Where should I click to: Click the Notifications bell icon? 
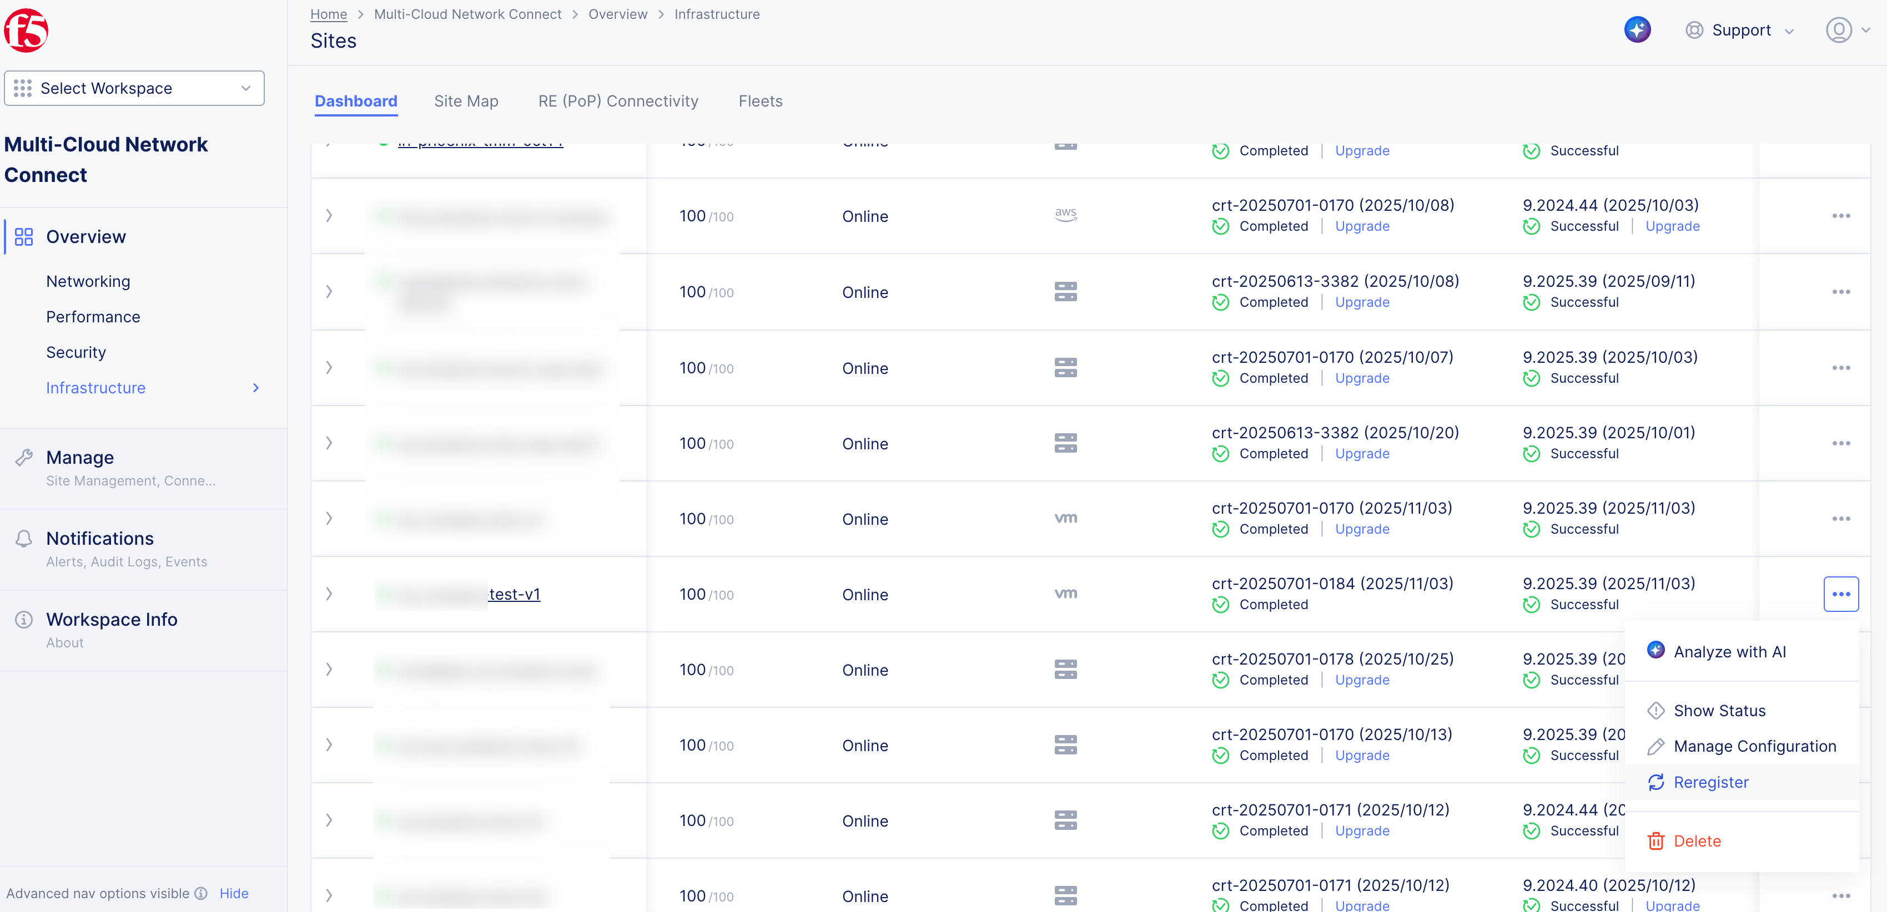click(x=23, y=539)
